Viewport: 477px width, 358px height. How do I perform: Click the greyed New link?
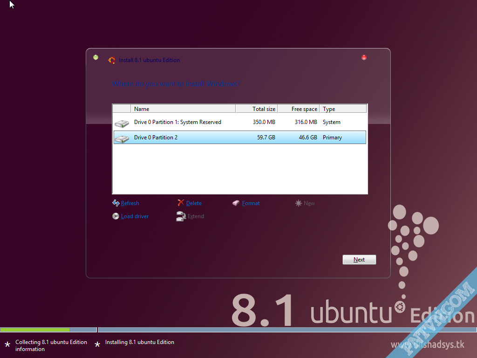[x=309, y=203]
